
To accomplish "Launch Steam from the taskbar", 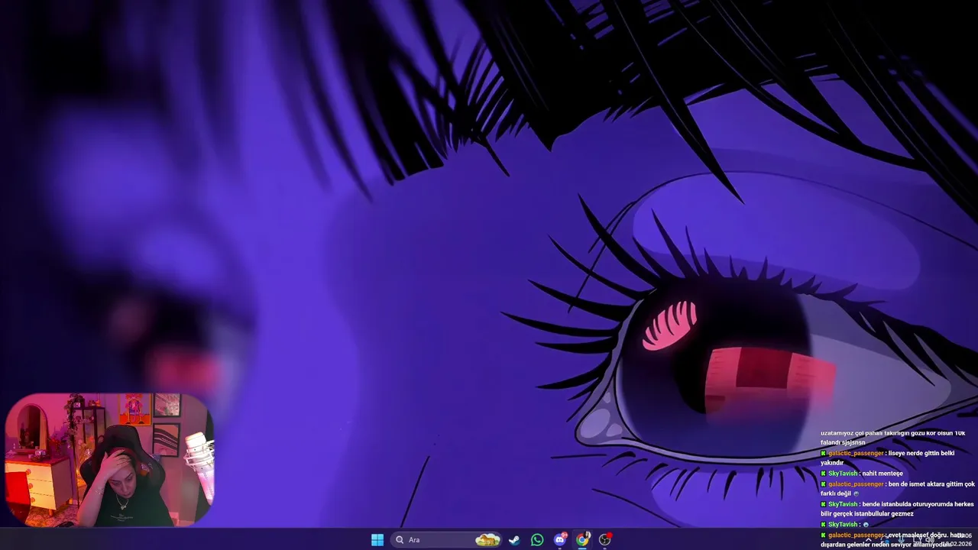I will tap(514, 540).
